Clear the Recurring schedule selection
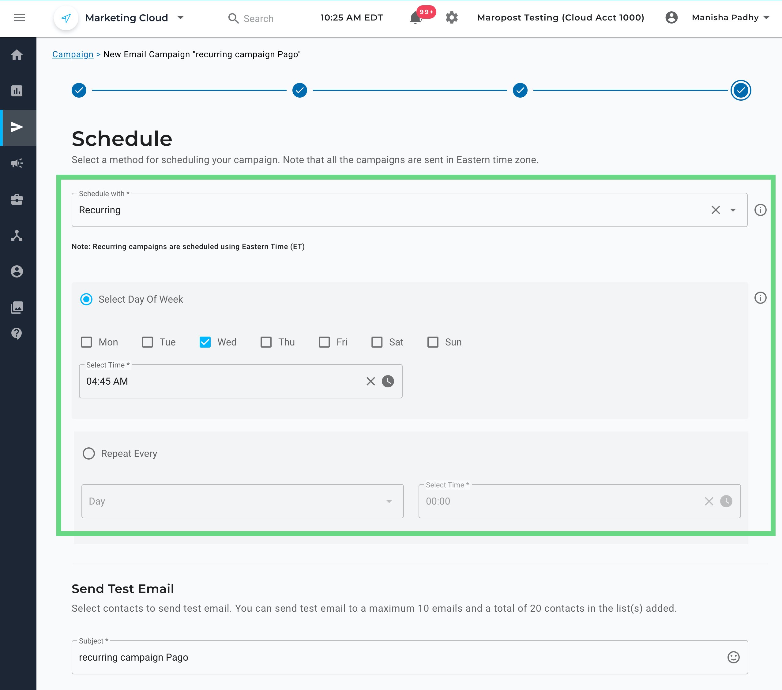 click(716, 210)
